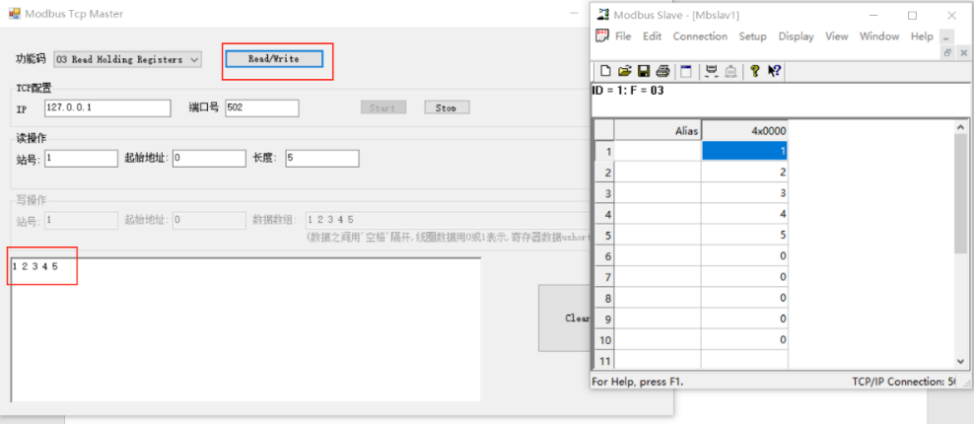The image size is (974, 424).
Task: Click the Save floppy disk icon
Action: (643, 71)
